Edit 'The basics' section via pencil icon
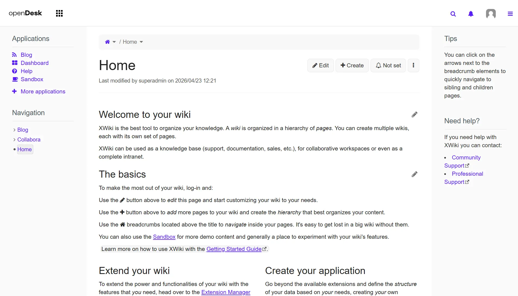 coord(414,174)
